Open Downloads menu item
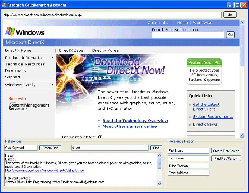The height and width of the screenshot is (193, 249). pyautogui.click(x=15, y=70)
